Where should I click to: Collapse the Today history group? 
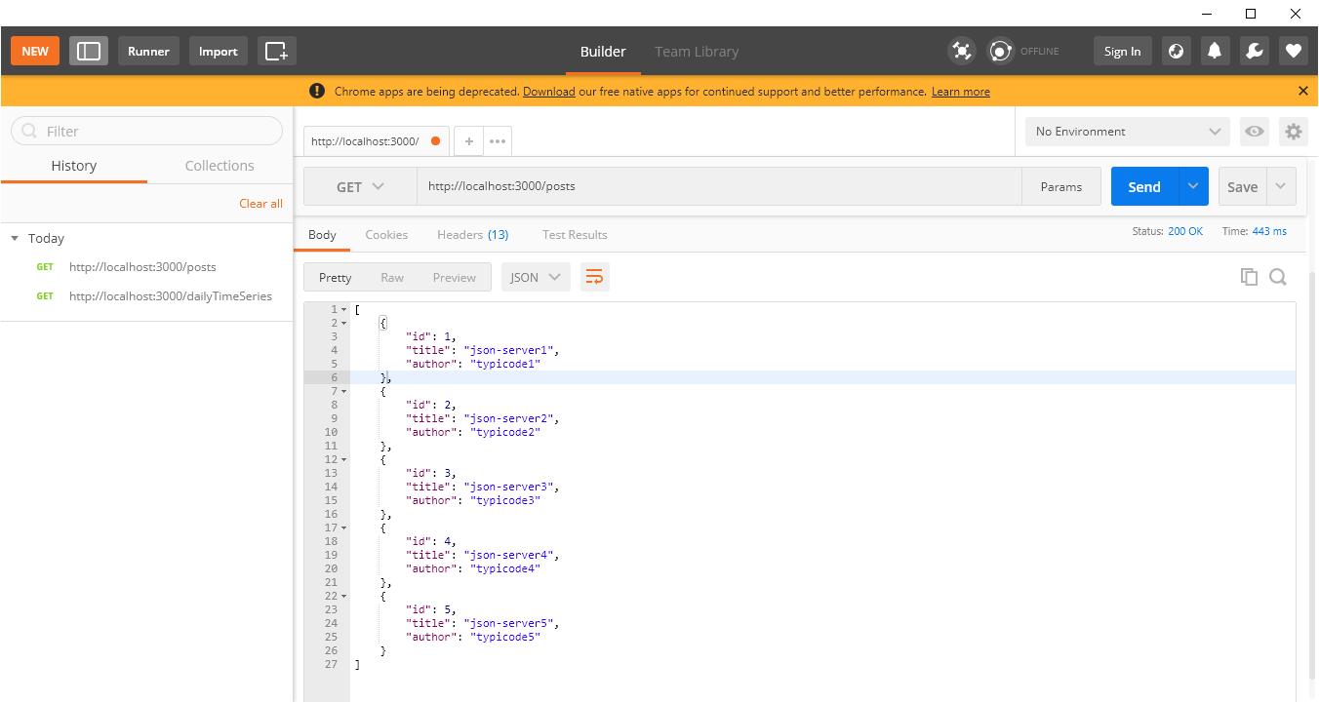[x=15, y=238]
